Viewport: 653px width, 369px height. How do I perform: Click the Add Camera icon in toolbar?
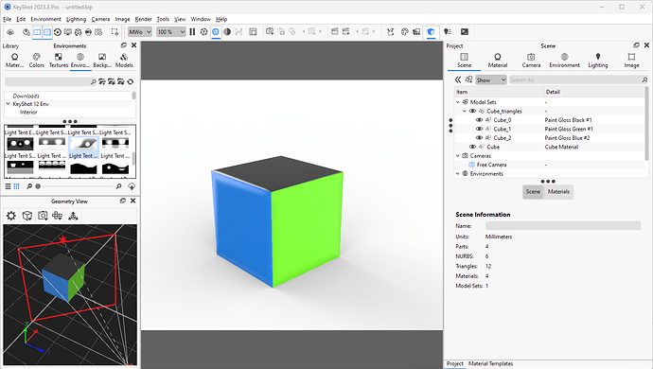click(x=270, y=31)
